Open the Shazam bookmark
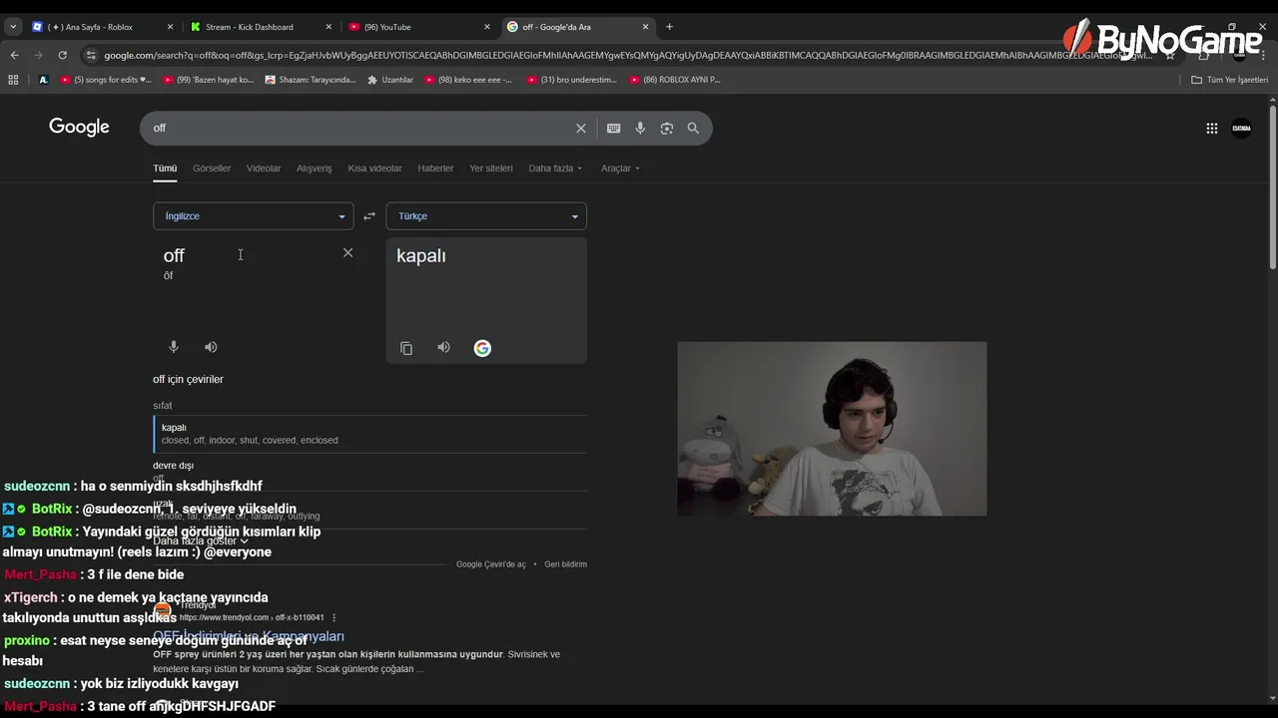This screenshot has width=1278, height=718. pos(311,80)
